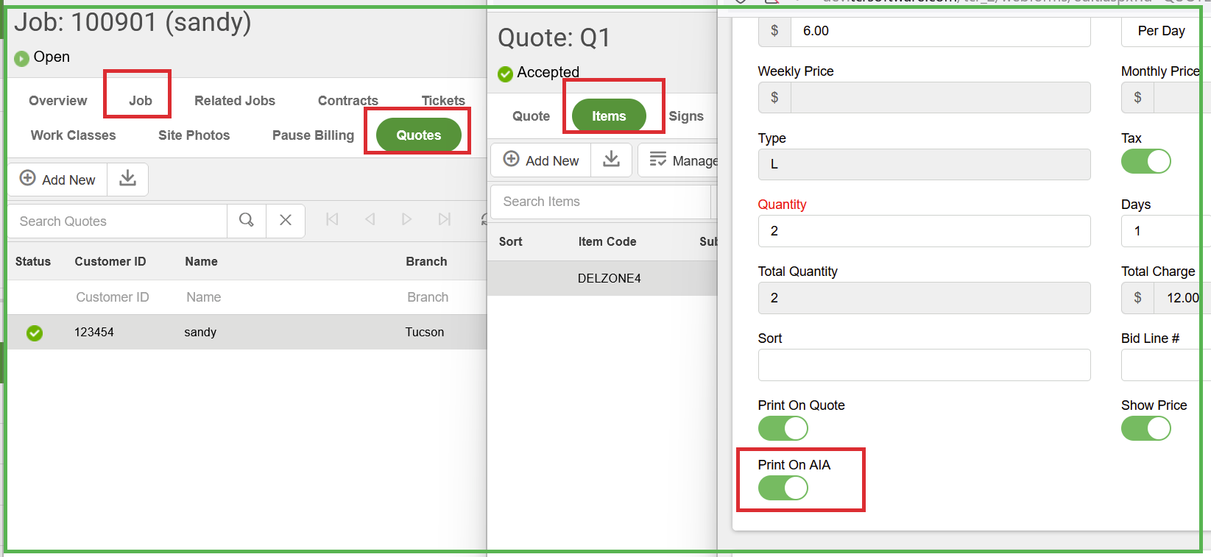Viewport: 1211px width, 557px height.
Task: Clear the Quotes search with X icon
Action: coord(286,220)
